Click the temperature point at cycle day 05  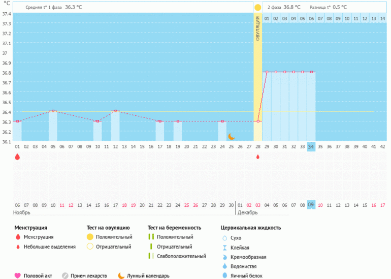tap(53, 111)
